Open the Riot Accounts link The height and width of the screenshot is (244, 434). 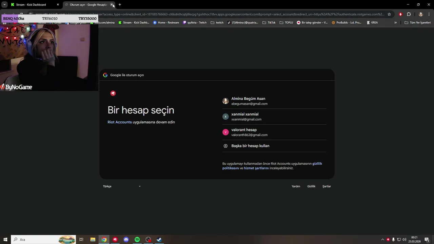coord(119,122)
